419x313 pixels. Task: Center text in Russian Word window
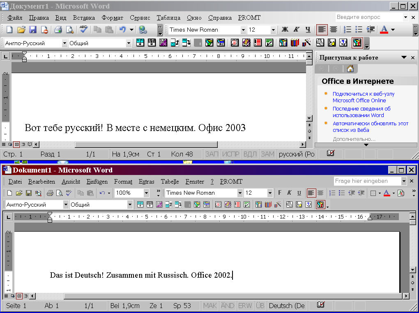333,30
